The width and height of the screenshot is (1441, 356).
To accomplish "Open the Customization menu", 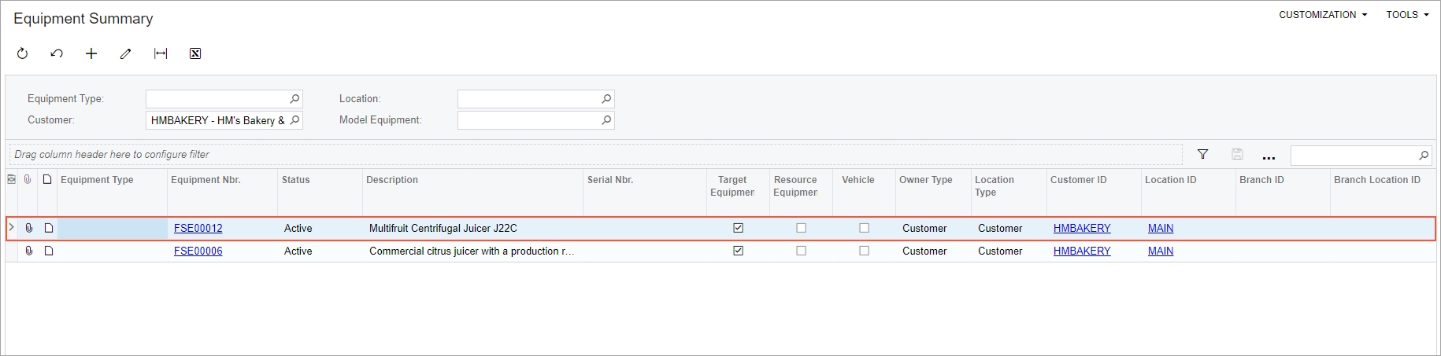I will 1322,15.
